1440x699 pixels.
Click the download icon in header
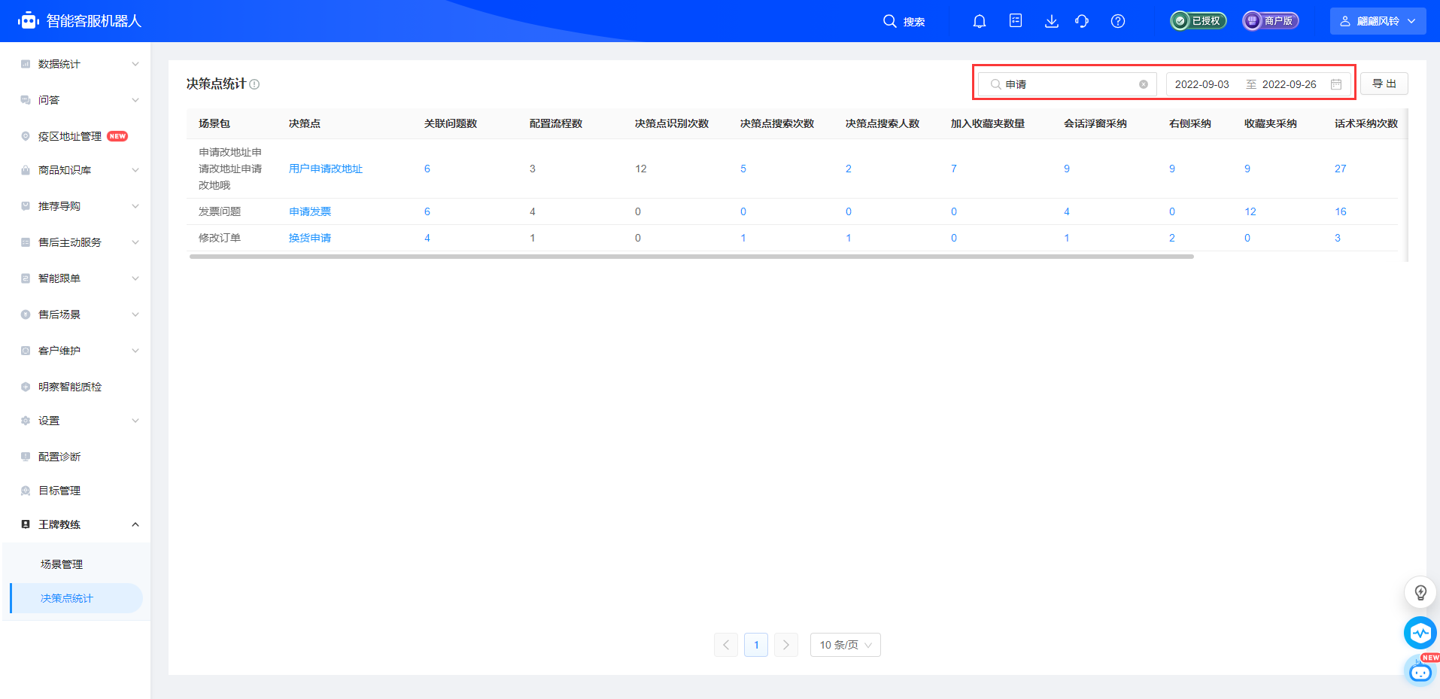(1052, 21)
